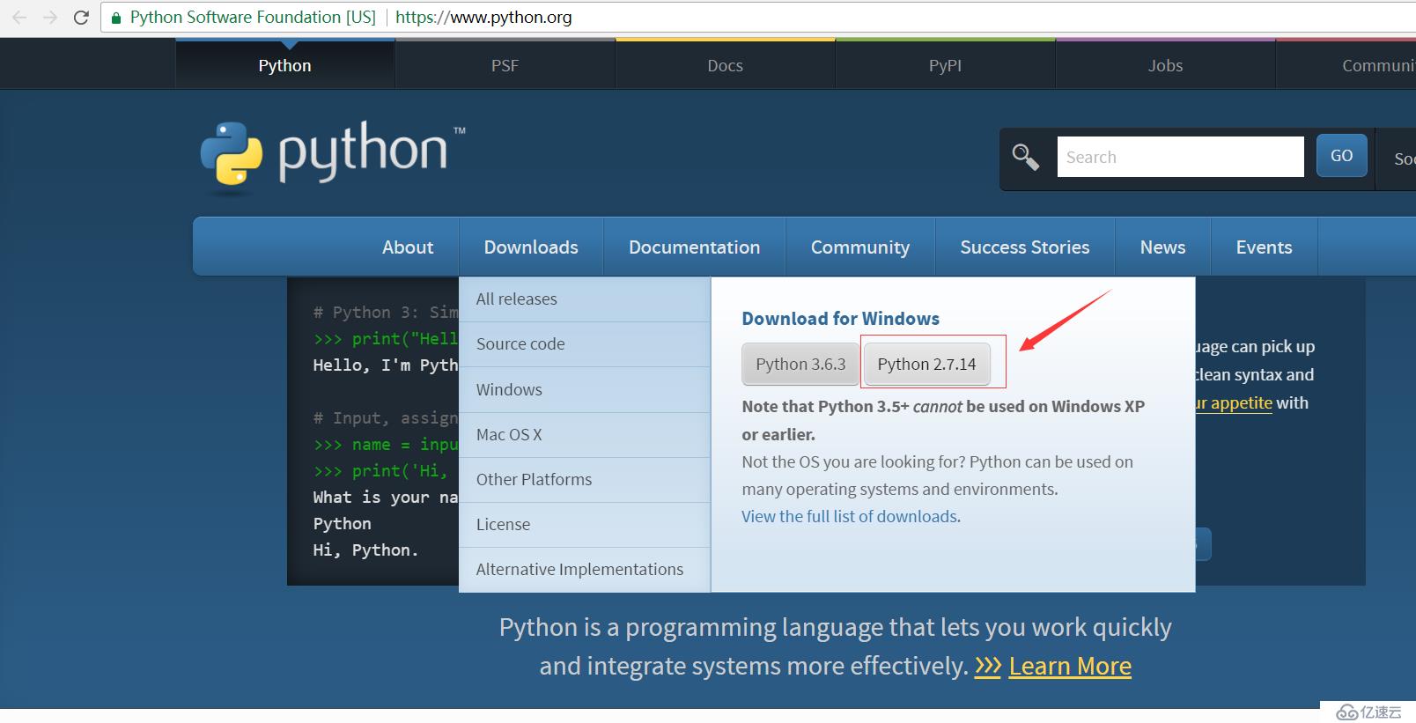This screenshot has height=723, width=1416.
Task: Select License menu entry
Action: [585, 525]
